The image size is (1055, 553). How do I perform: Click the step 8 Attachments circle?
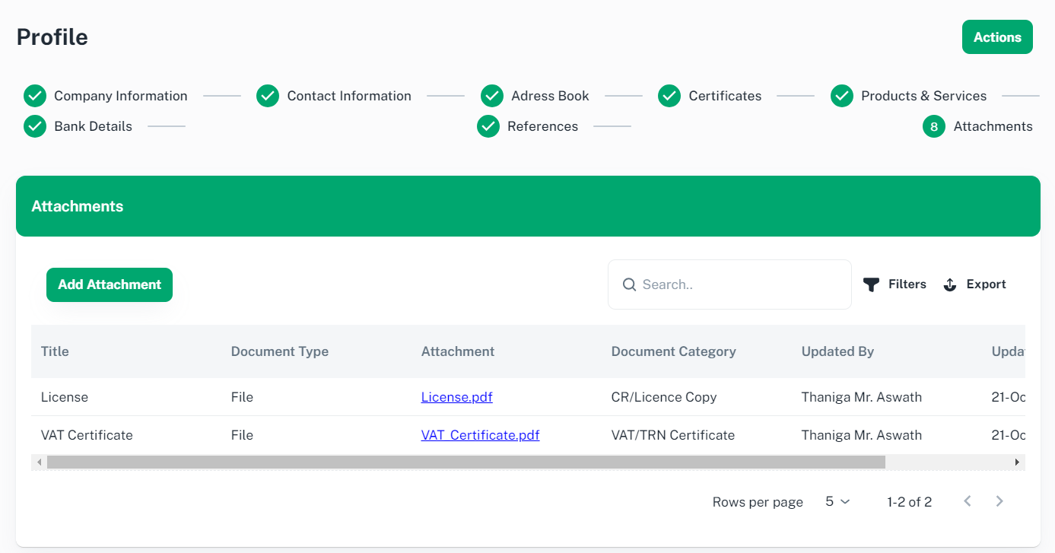point(934,126)
